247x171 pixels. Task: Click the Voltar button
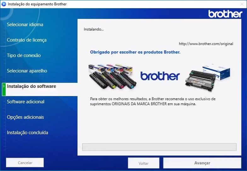pos(144,163)
